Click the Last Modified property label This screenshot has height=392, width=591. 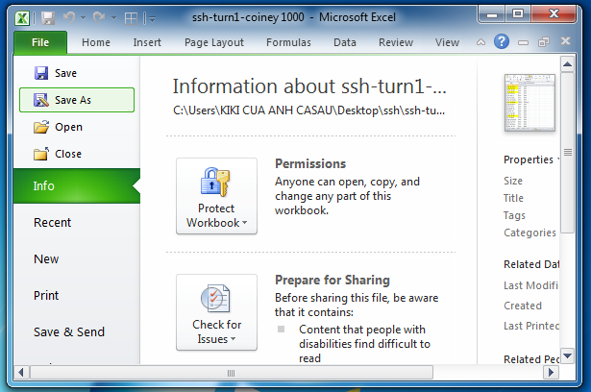[x=530, y=285]
